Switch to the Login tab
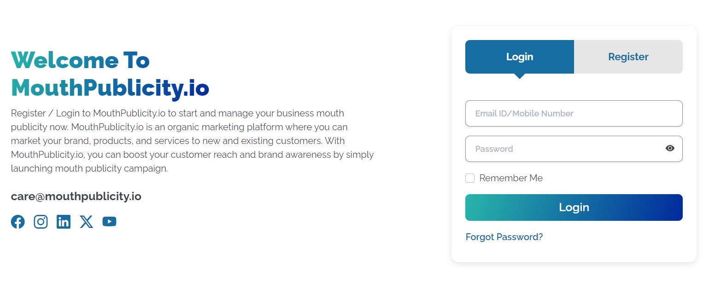The height and width of the screenshot is (288, 715). coord(520,57)
